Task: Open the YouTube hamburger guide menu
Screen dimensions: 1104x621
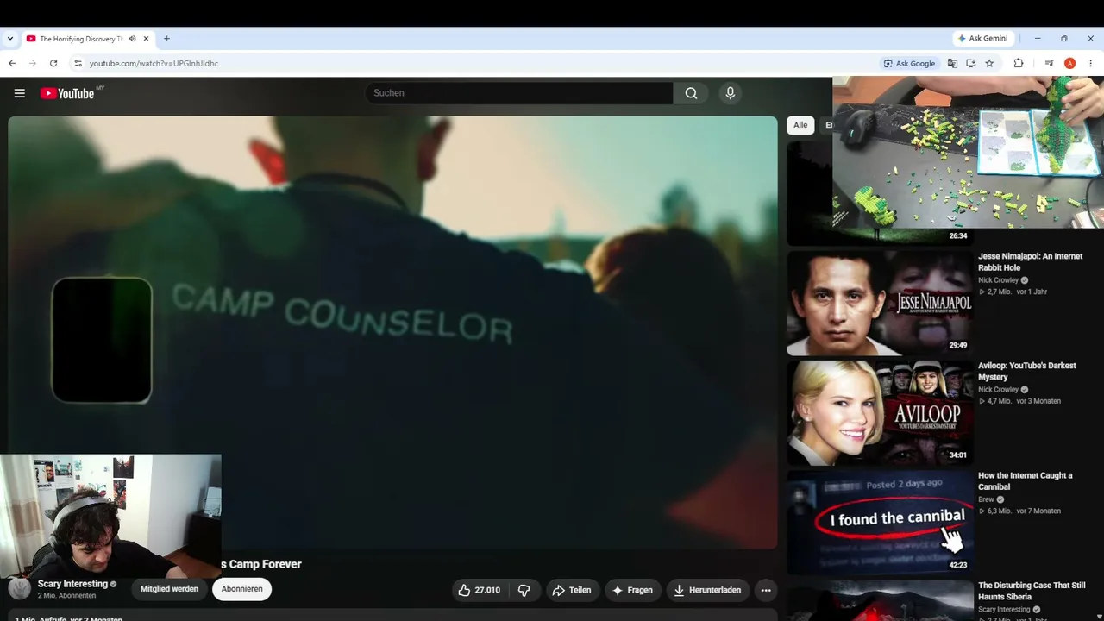Action: pyautogui.click(x=19, y=93)
